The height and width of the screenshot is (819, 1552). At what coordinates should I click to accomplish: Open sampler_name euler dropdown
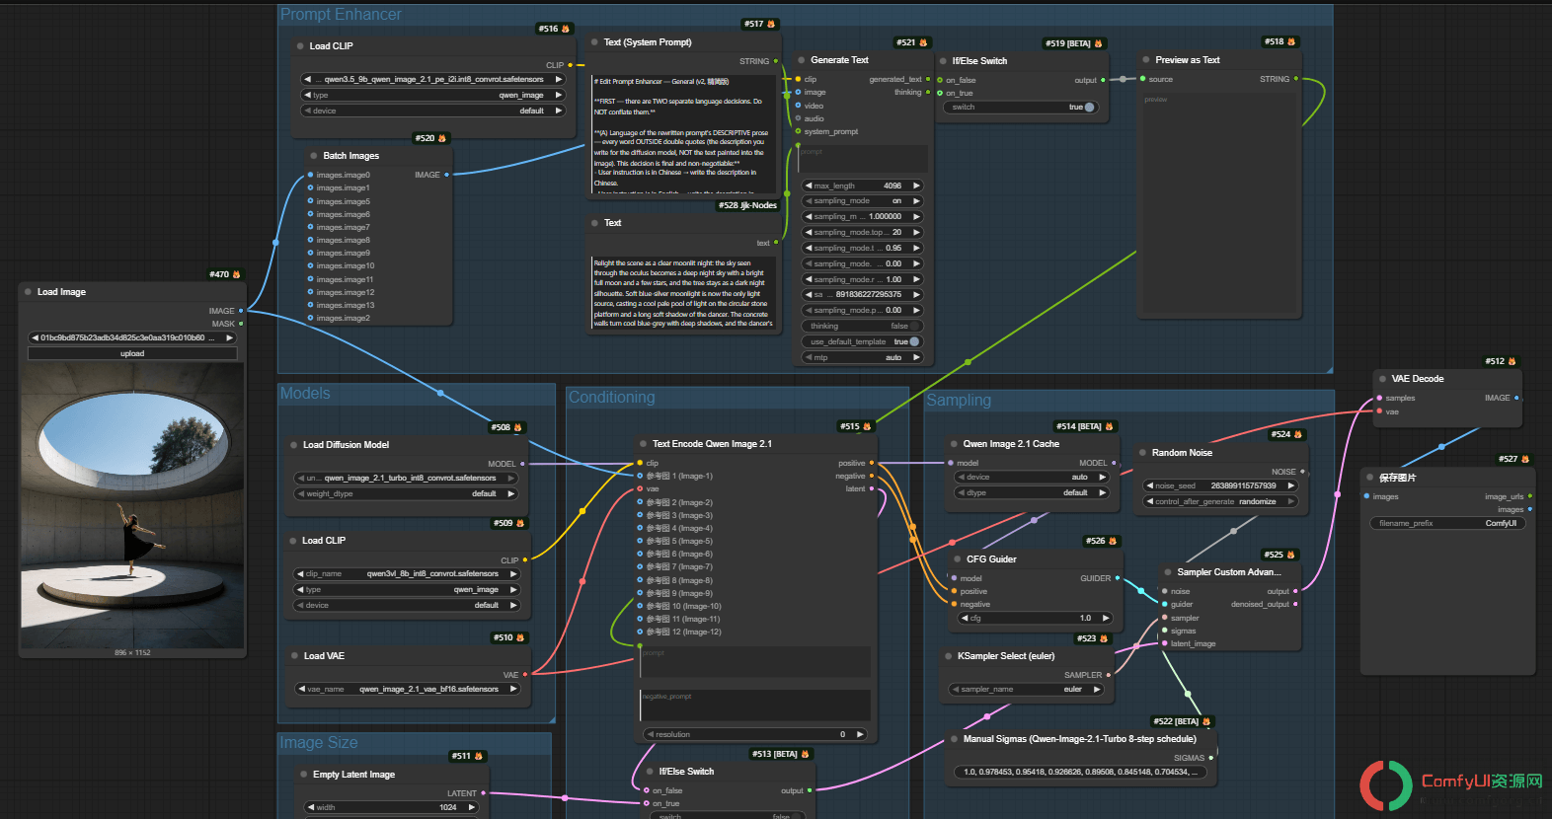pos(1026,689)
